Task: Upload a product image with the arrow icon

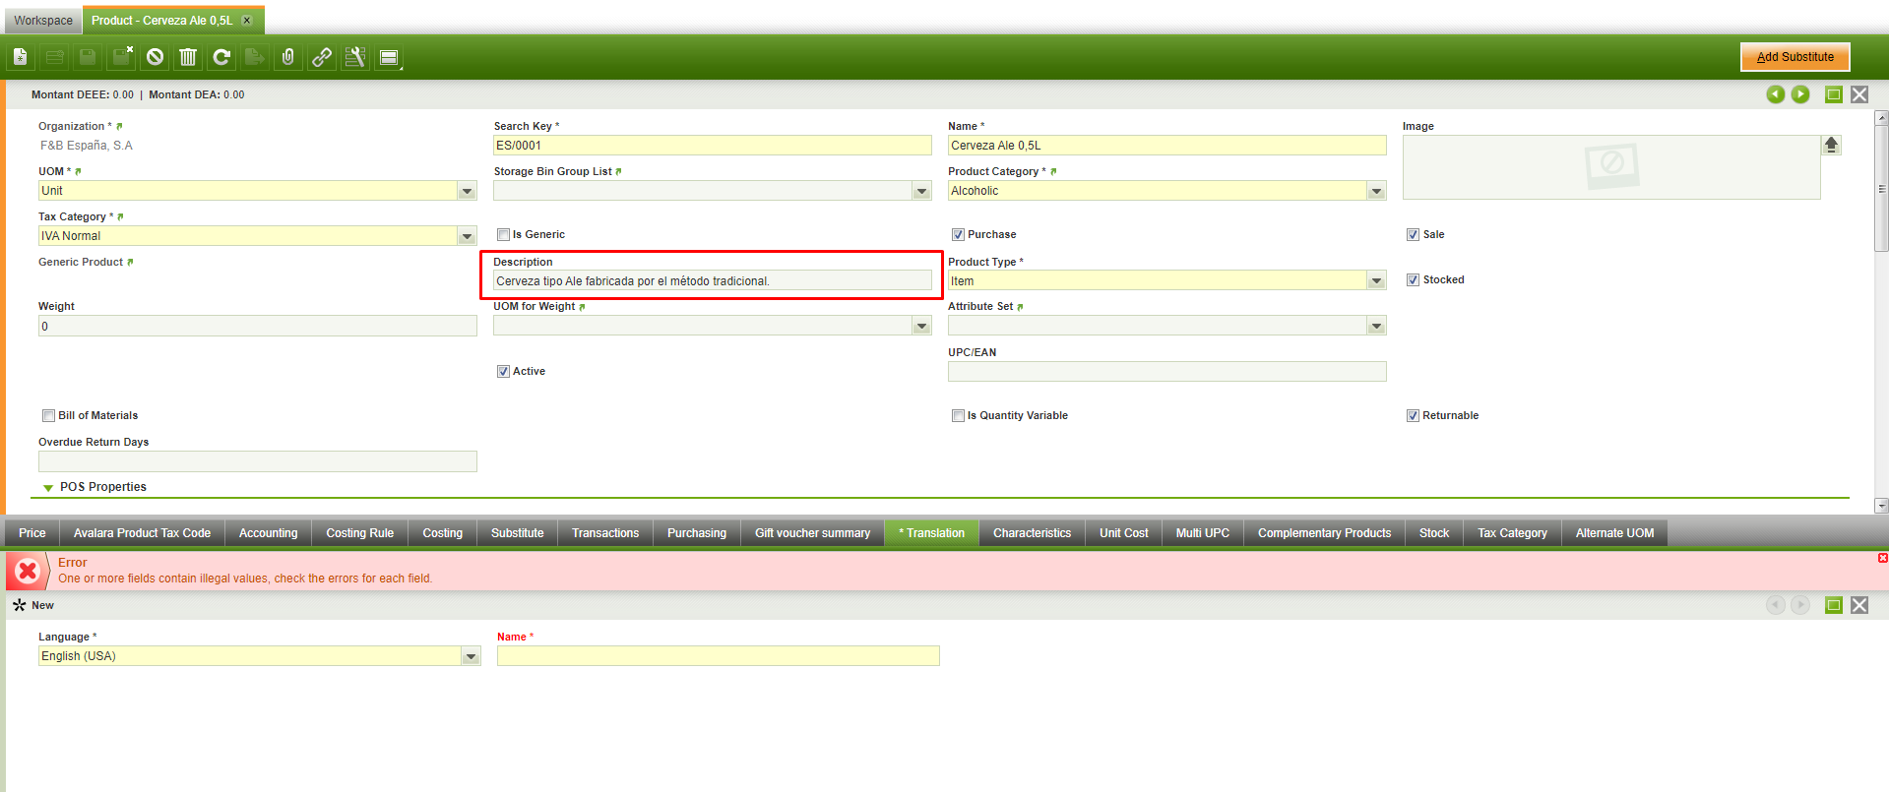Action: coord(1831,145)
